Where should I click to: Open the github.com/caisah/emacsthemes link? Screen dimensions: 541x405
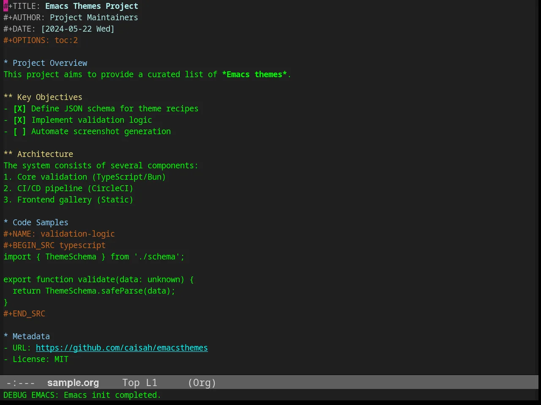click(122, 348)
